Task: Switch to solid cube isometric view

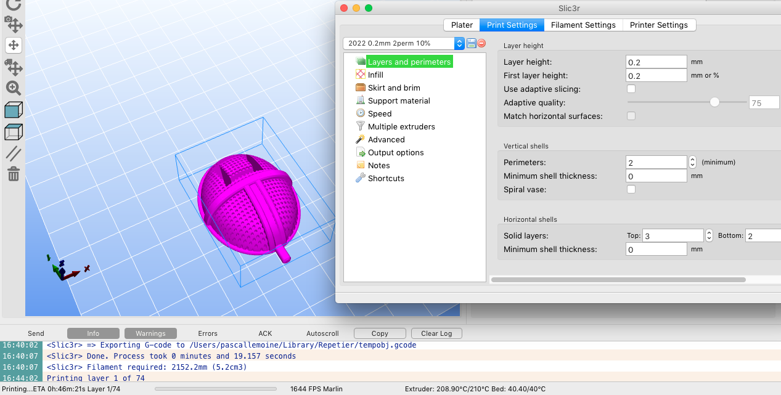Action: pos(14,110)
